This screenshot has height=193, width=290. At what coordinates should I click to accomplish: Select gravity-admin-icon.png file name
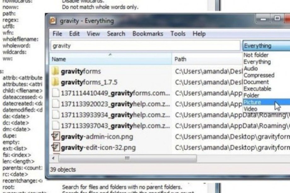(x=97, y=137)
